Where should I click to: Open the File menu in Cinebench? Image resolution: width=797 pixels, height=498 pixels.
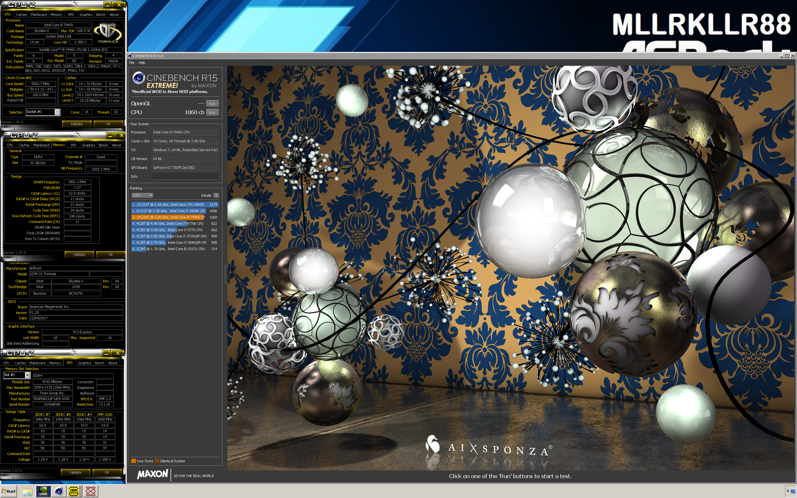point(132,63)
